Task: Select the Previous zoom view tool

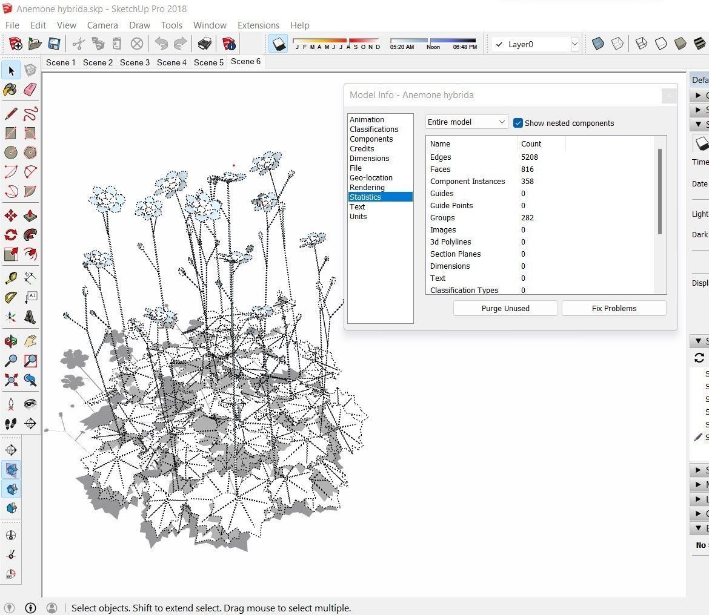Action: [30, 380]
